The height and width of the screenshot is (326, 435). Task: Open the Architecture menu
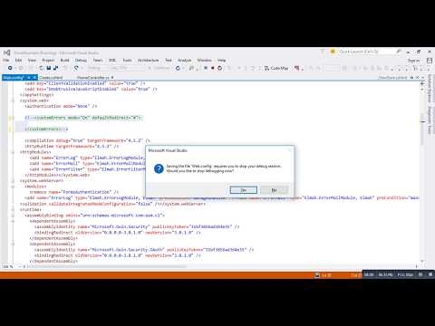tap(148, 60)
